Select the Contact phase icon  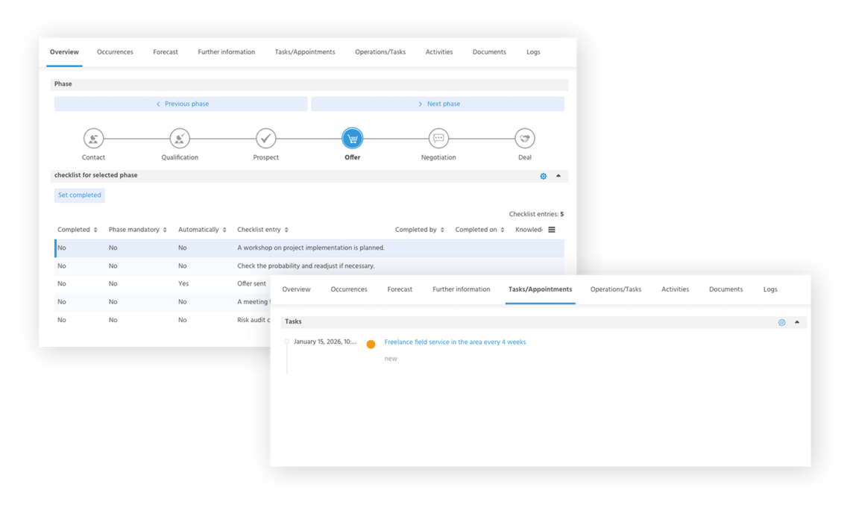click(x=93, y=139)
